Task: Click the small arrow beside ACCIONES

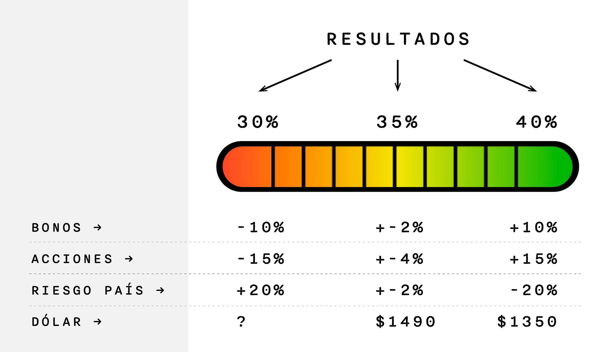Action: click(129, 259)
